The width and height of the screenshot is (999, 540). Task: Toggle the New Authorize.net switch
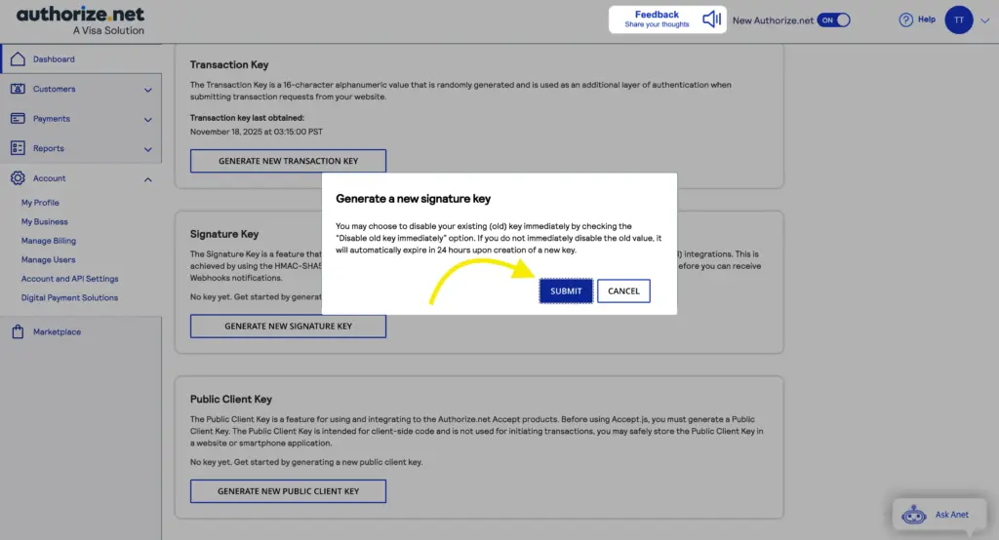pos(833,19)
